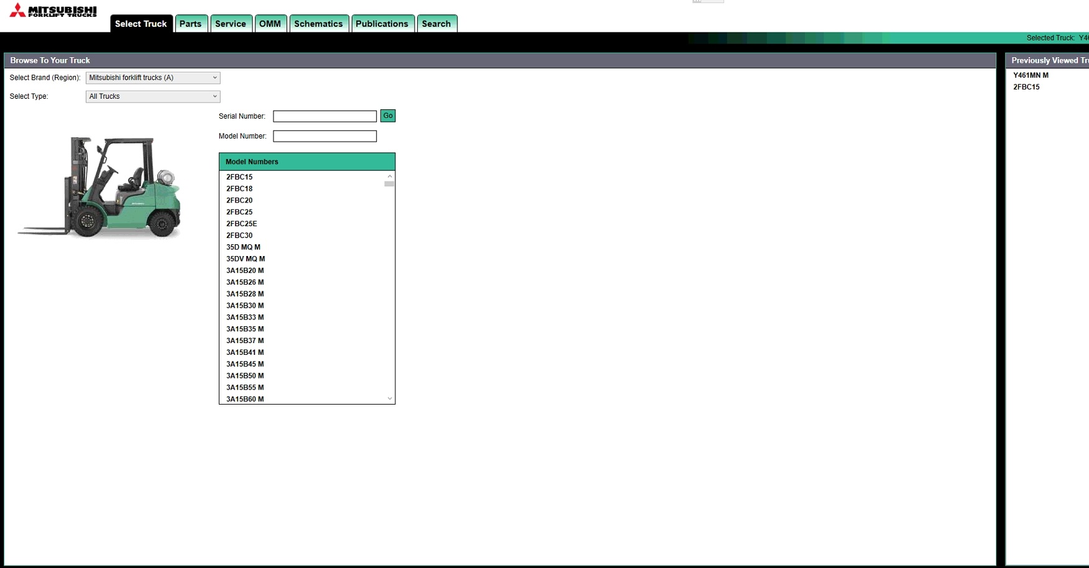This screenshot has width=1089, height=568.
Task: Select model 2FBC18
Action: click(x=239, y=189)
